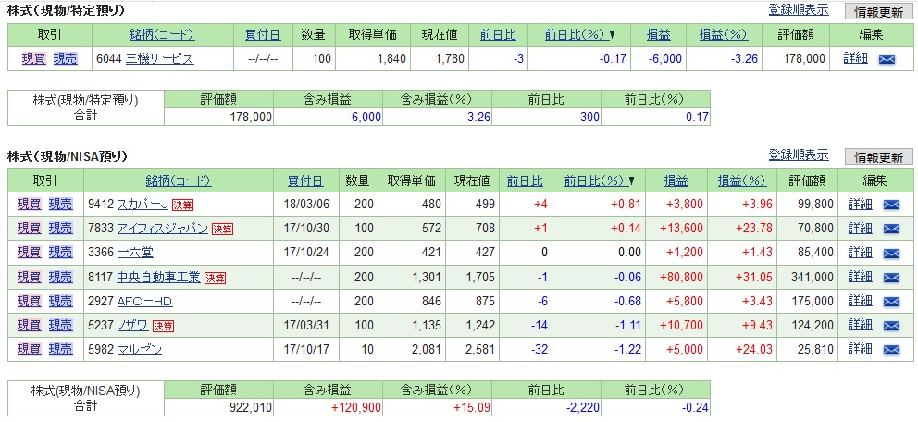Image resolution: width=918 pixels, height=422 pixels.
Task: Click the mail icon for 中央自動車工業 row
Action: pyautogui.click(x=892, y=277)
